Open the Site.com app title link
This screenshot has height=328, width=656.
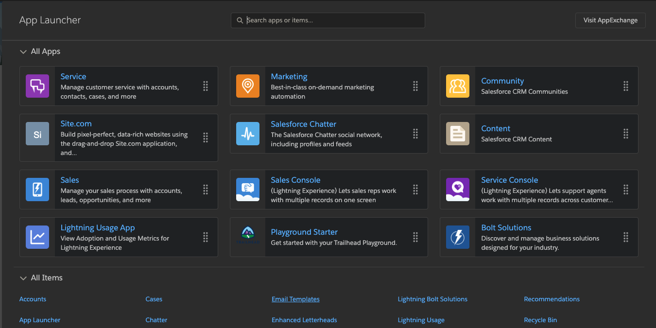76,123
